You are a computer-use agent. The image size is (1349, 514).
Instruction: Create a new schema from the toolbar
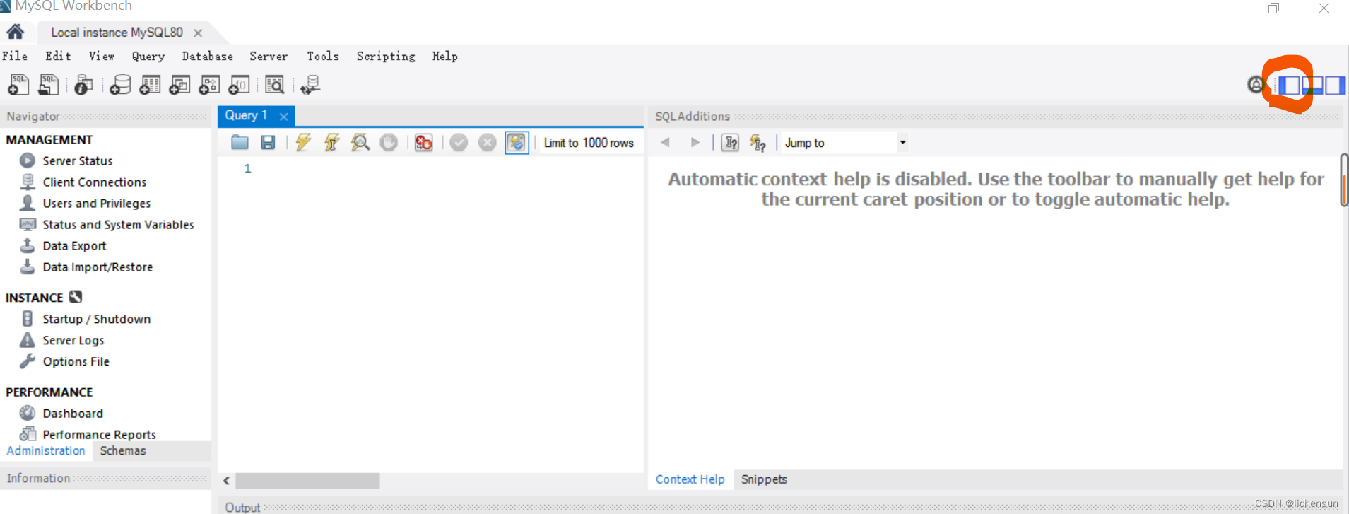[120, 85]
